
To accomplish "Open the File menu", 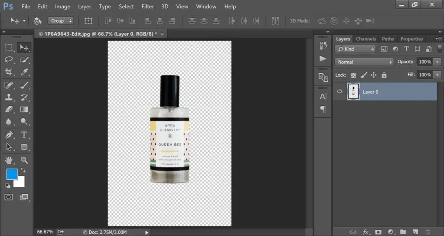I will tap(26, 6).
